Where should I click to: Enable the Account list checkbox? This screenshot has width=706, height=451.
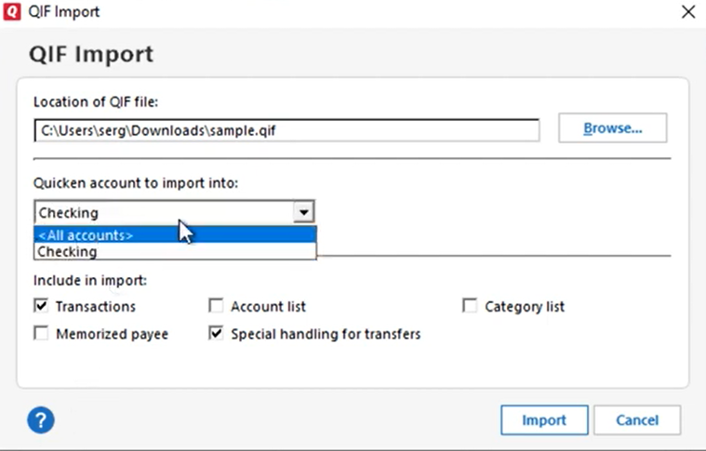coord(216,306)
